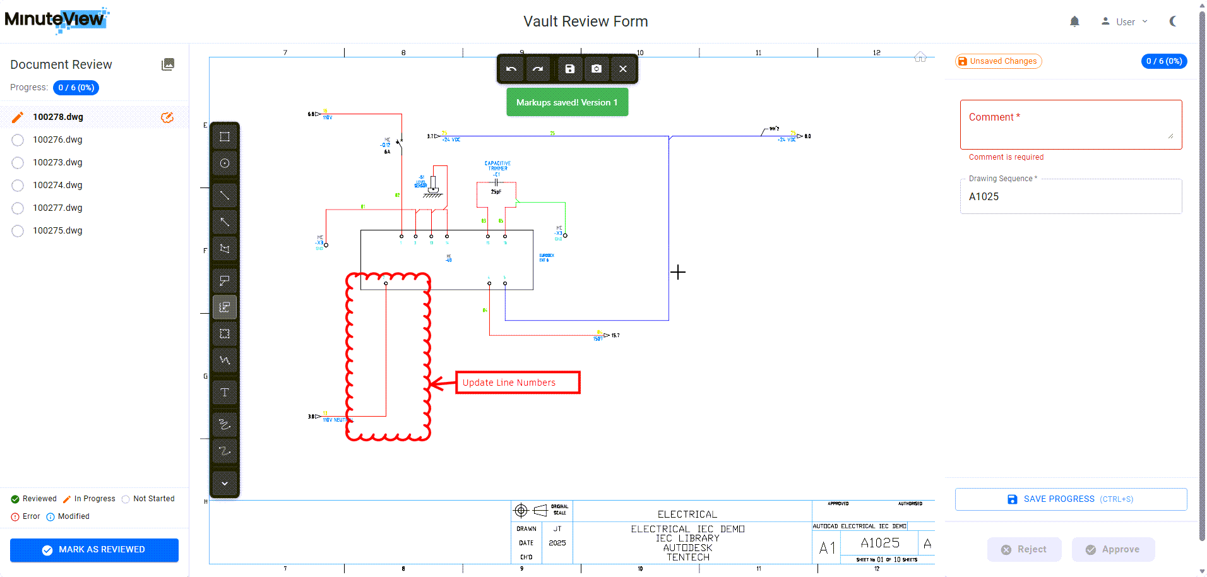This screenshot has width=1207, height=577.
Task: Select the rectangle markup tool
Action: tap(224, 137)
